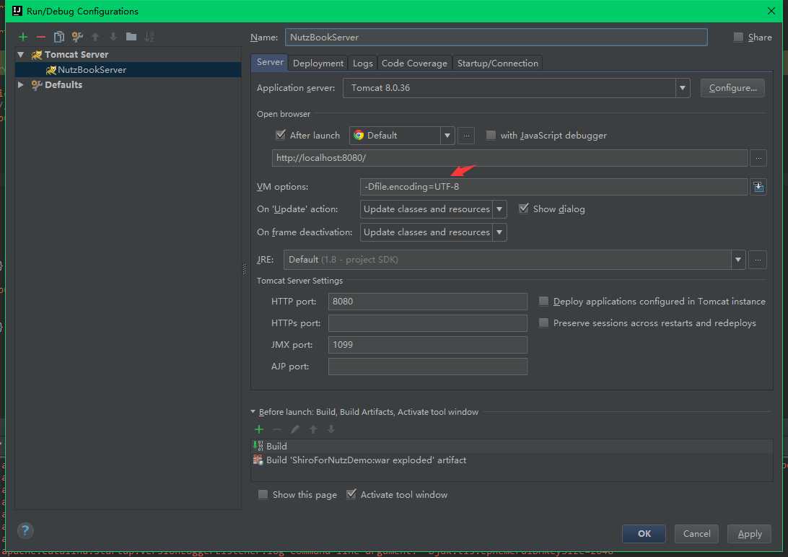The width and height of the screenshot is (788, 557).
Task: Open help question mark icon
Action: tap(25, 530)
